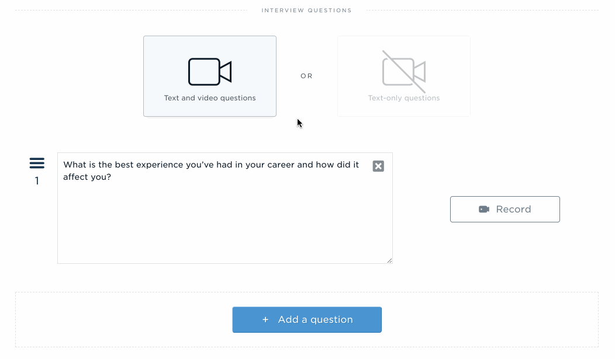The width and height of the screenshot is (615, 359).
Task: Click the dashed add-question container area
Action: (307, 319)
